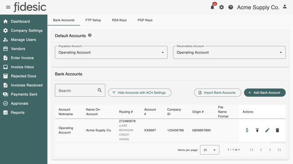Viewport: 293px width, 164px height.
Task: Open the Items per page dropdown
Action: (x=209, y=150)
